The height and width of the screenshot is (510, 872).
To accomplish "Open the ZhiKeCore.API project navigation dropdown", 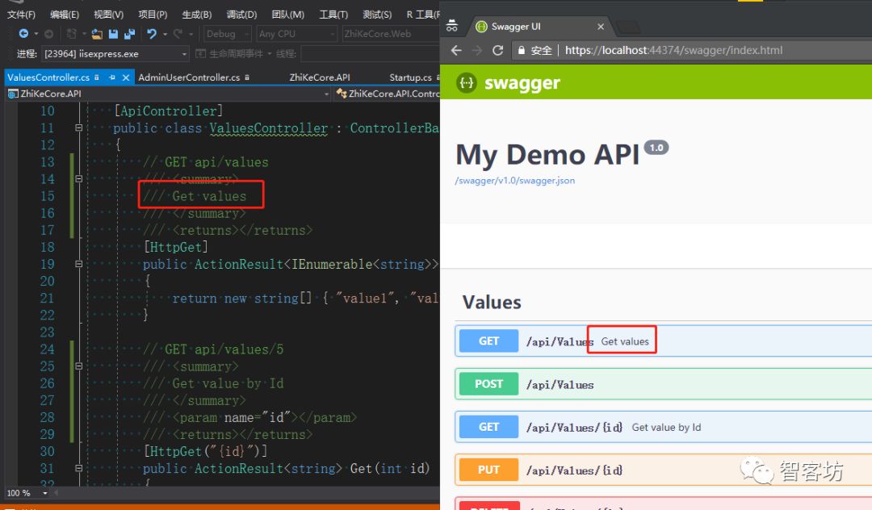I will pos(326,94).
